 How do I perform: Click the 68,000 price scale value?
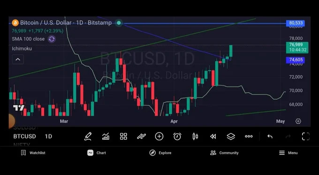296,104
